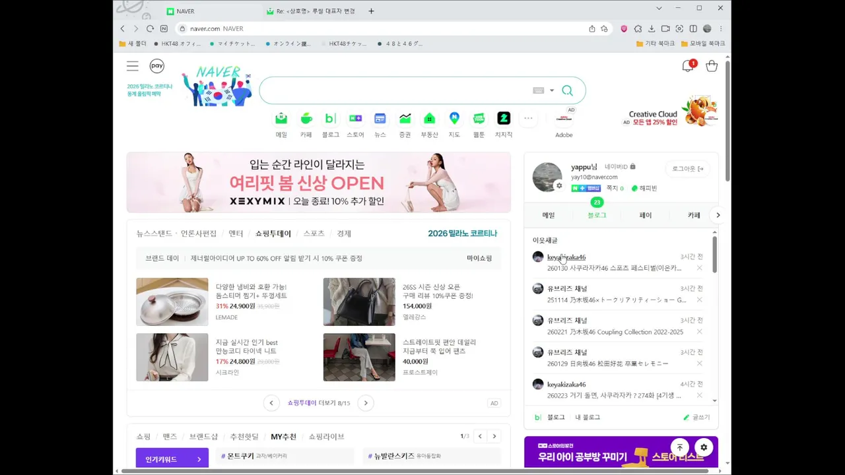
Task: Switch to the 페이 profile tab
Action: (x=646, y=215)
